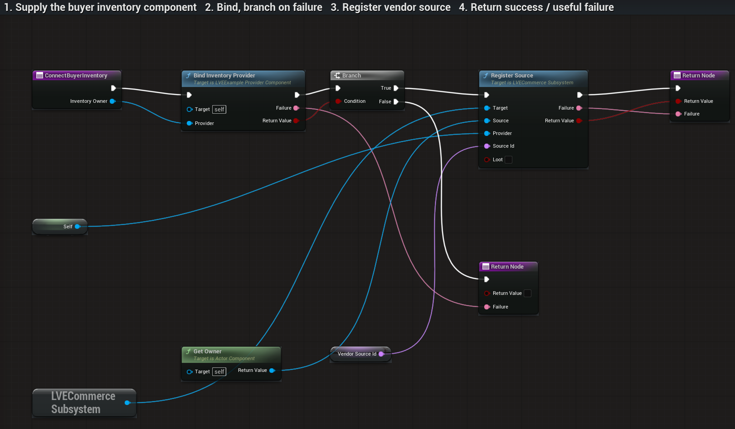
Task: Click Bind Inventory Provider's execution input pin
Action: [189, 95]
